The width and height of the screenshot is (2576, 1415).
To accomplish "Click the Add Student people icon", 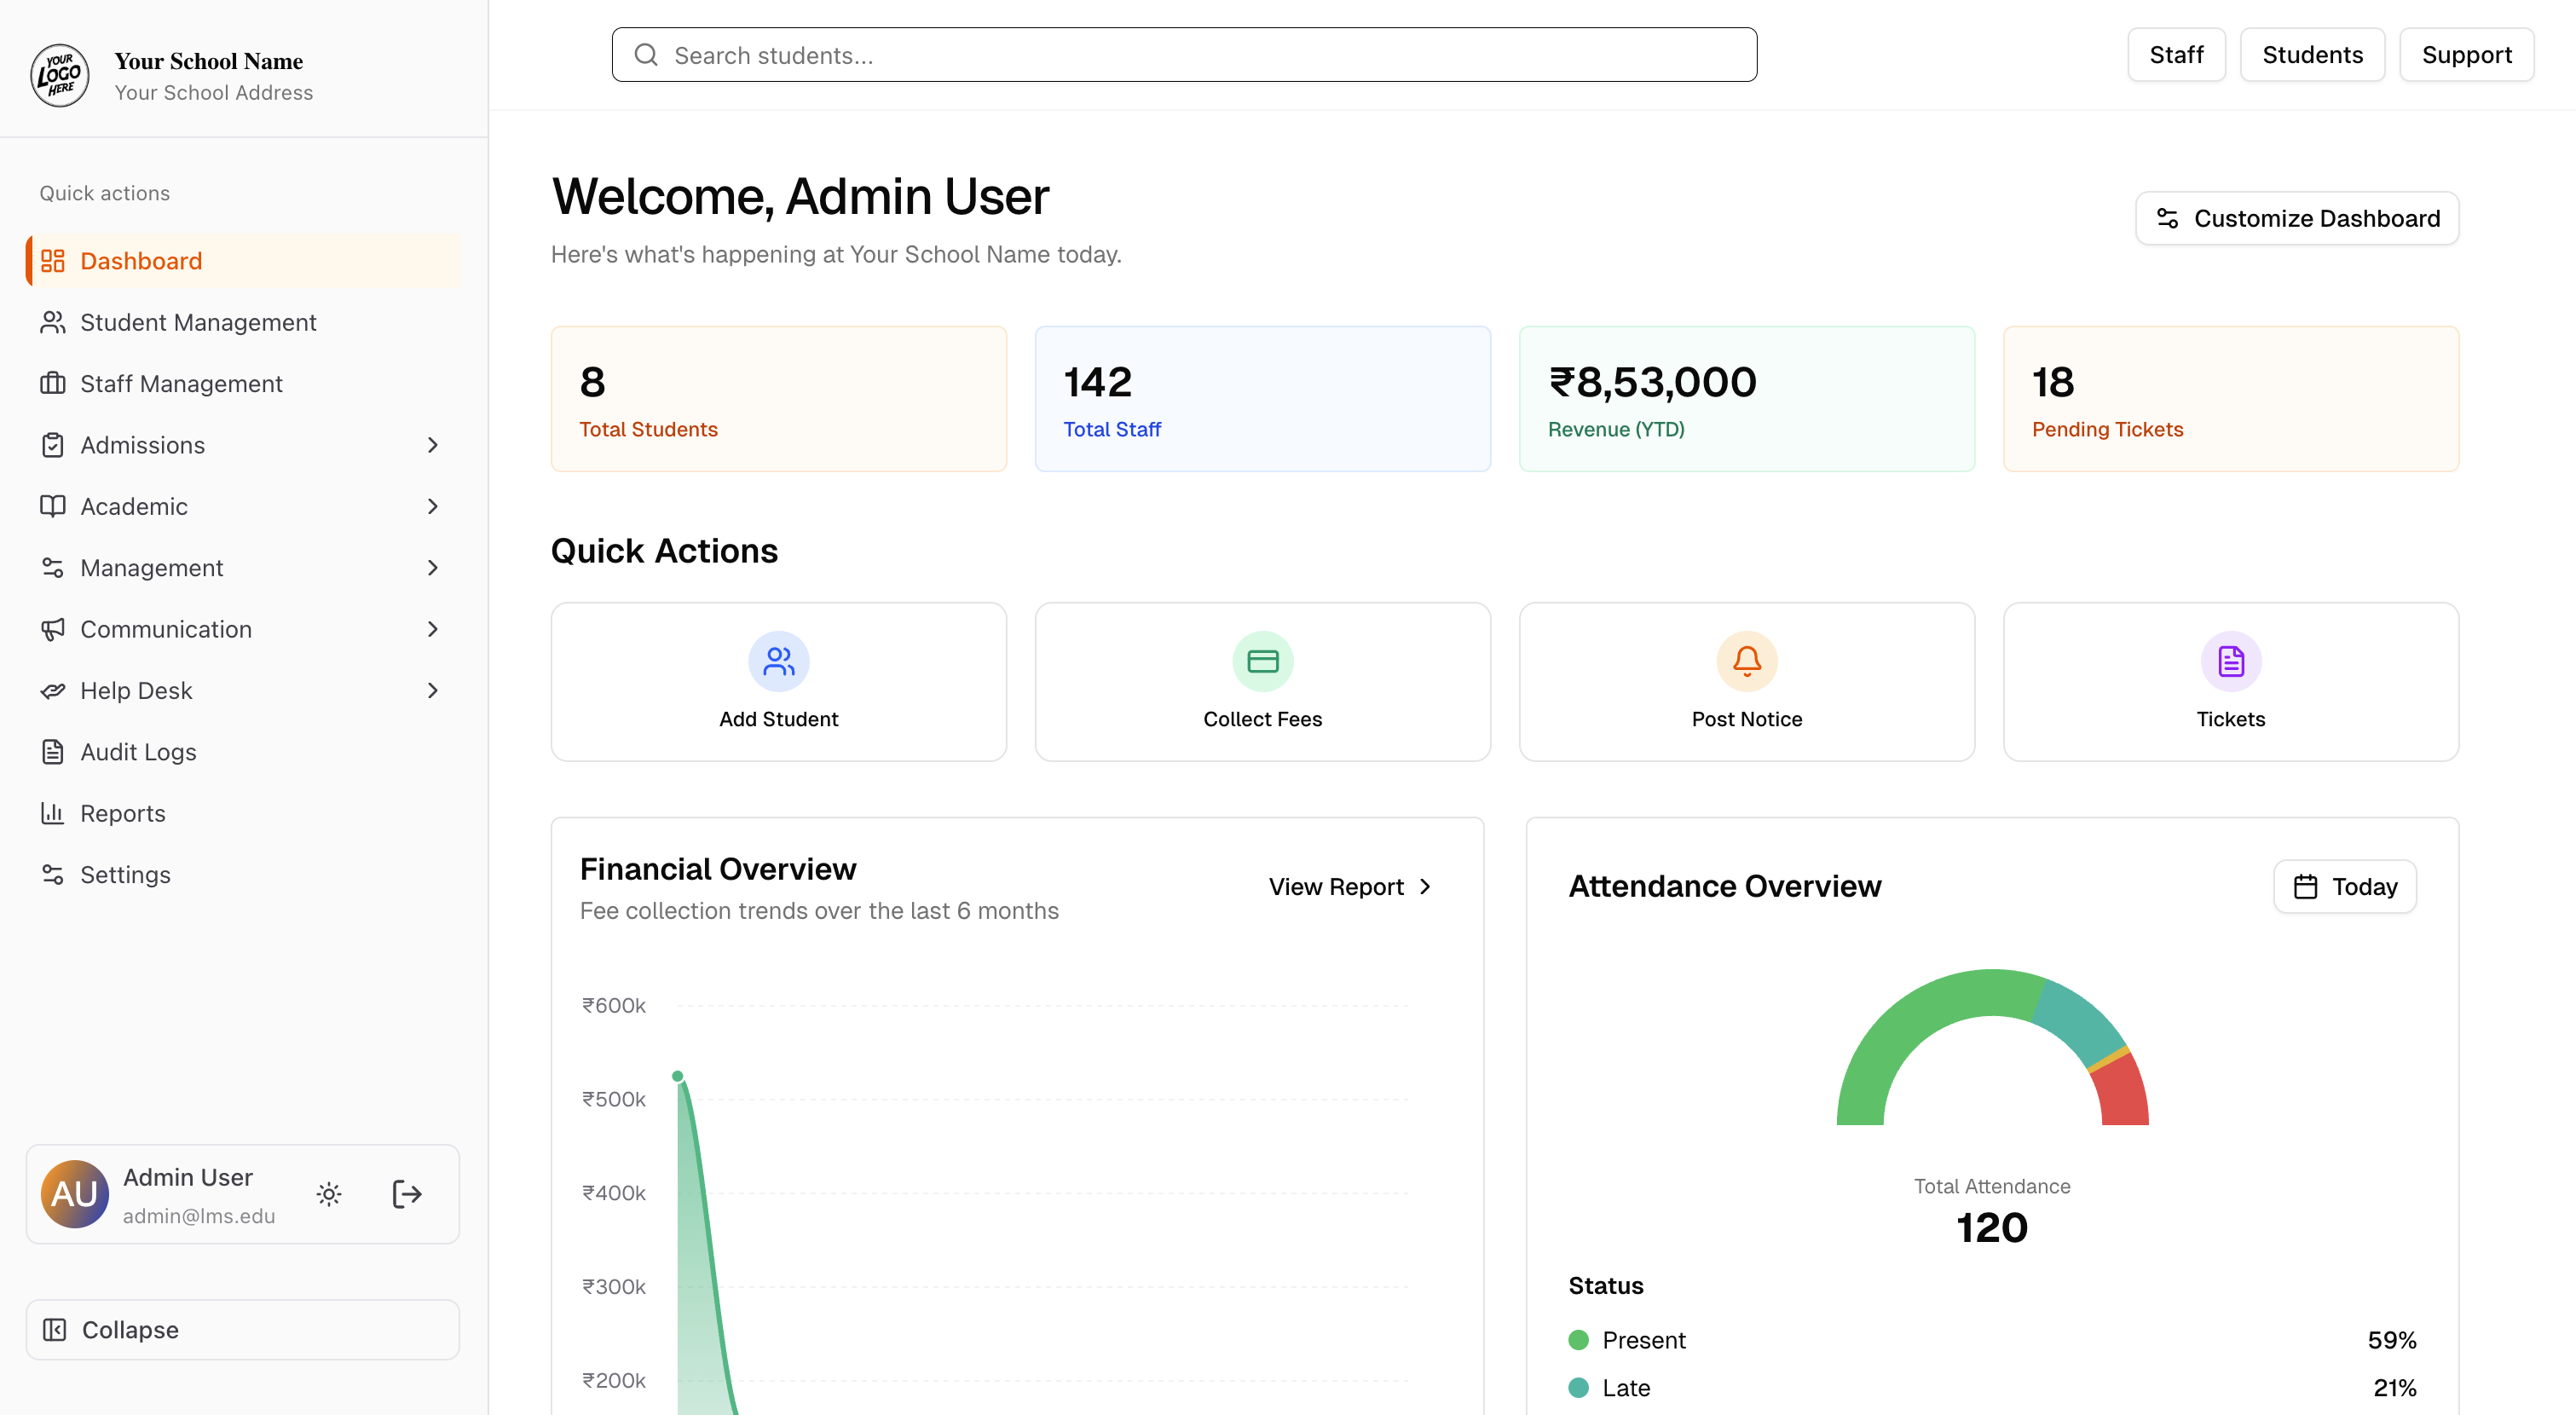I will pos(778,661).
